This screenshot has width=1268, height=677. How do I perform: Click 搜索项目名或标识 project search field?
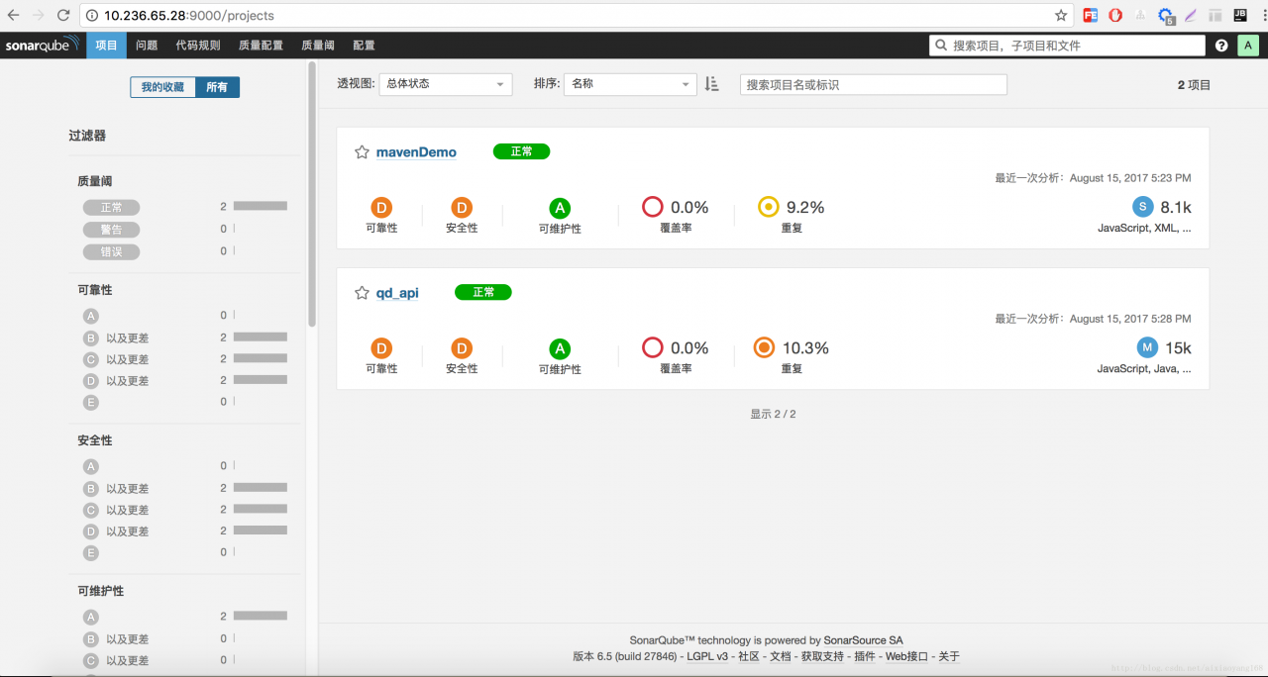pyautogui.click(x=873, y=85)
